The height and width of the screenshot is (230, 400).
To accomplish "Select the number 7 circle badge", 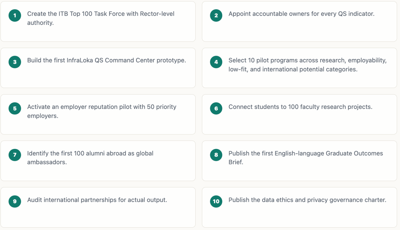I will 15,155.
